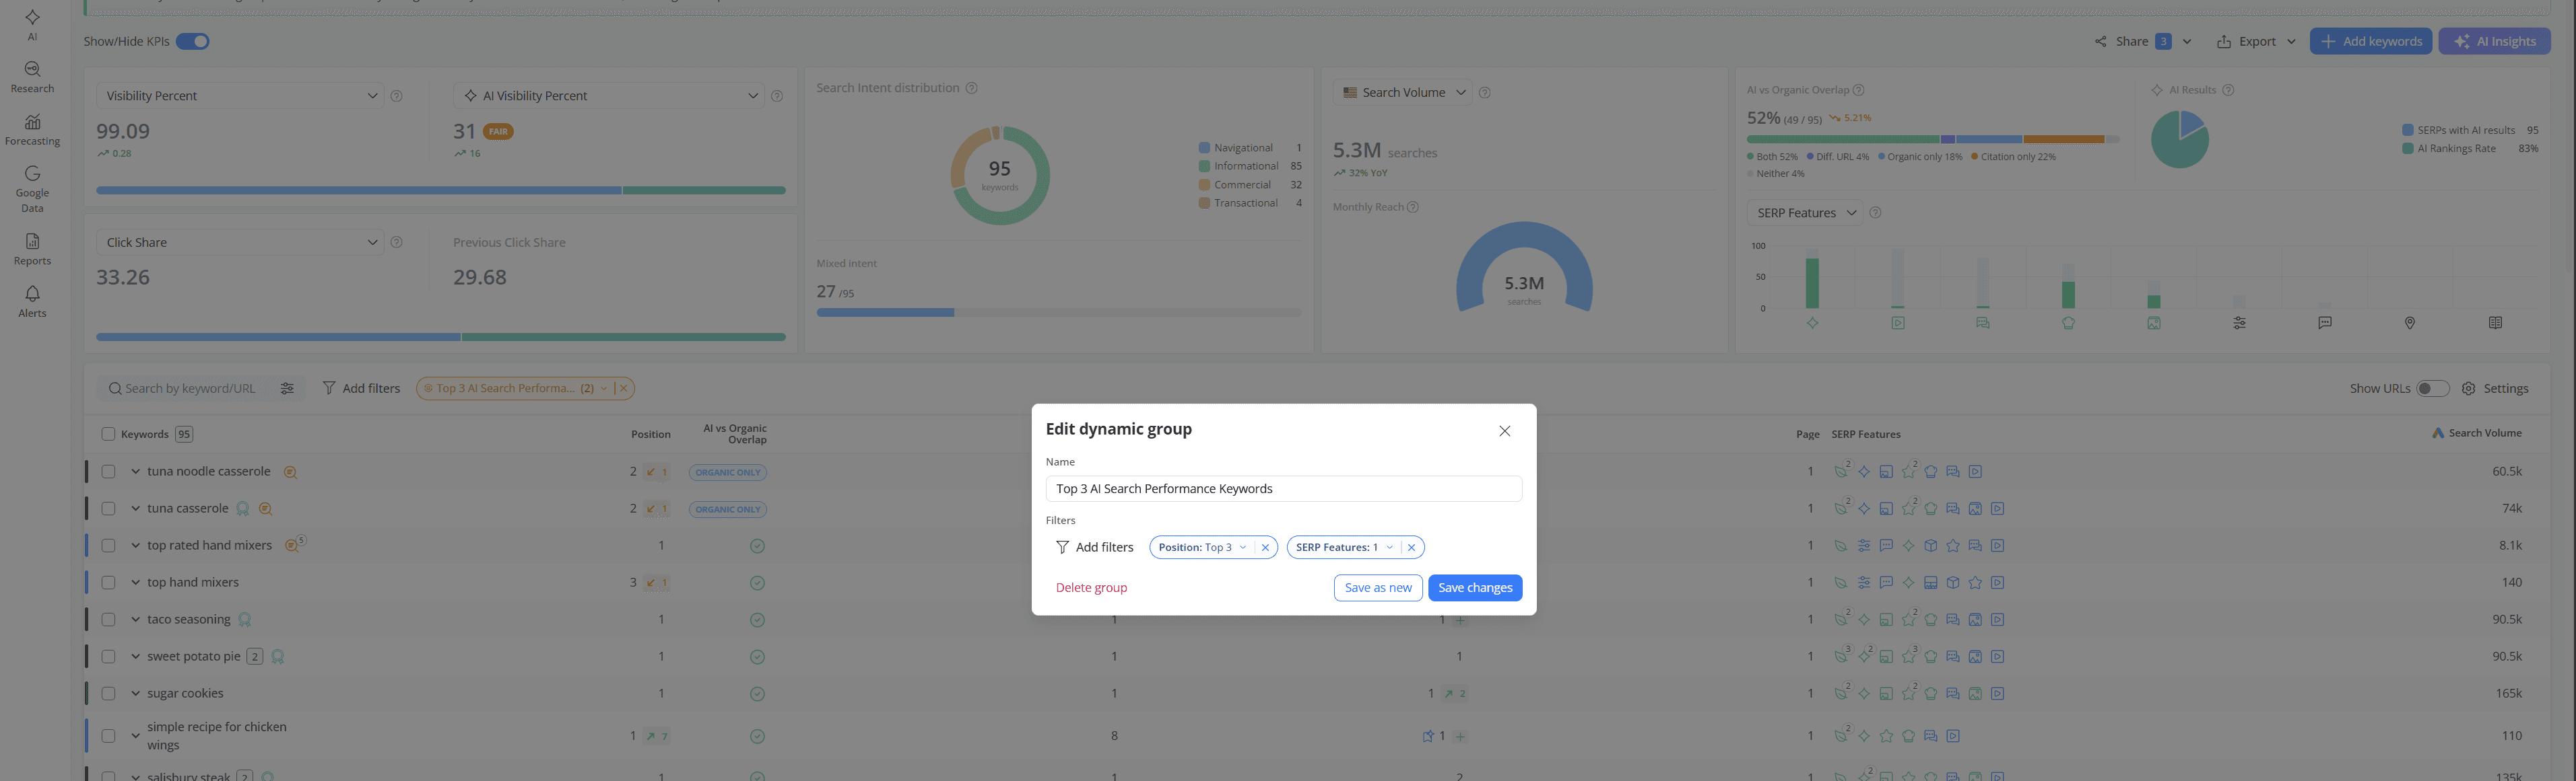This screenshot has width=2576, height=781.
Task: Click Add filters in the dialog
Action: pyautogui.click(x=1094, y=548)
